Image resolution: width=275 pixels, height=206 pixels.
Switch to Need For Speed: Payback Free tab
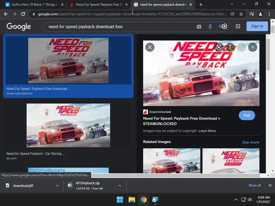click(x=98, y=5)
